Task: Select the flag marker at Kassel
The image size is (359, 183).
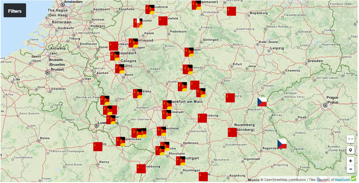Action: (x=189, y=52)
